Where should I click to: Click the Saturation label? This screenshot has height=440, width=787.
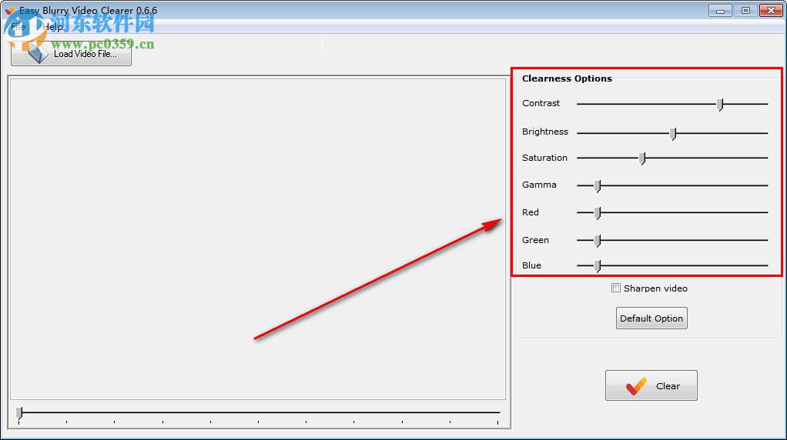pos(544,158)
